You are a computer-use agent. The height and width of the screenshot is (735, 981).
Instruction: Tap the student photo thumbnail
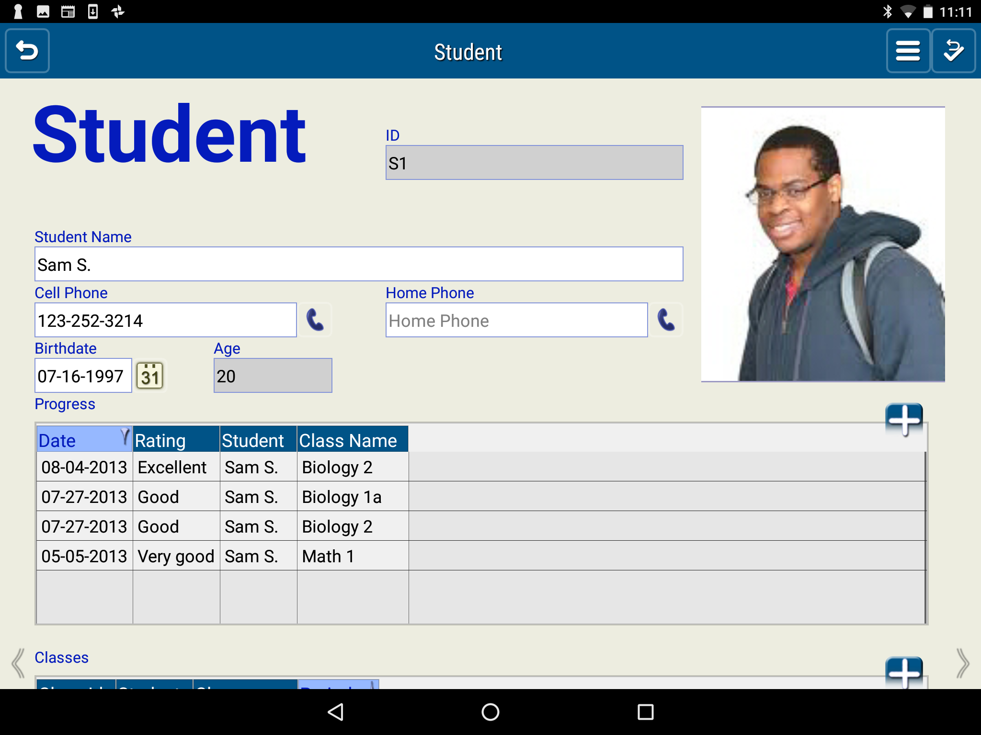tap(823, 244)
